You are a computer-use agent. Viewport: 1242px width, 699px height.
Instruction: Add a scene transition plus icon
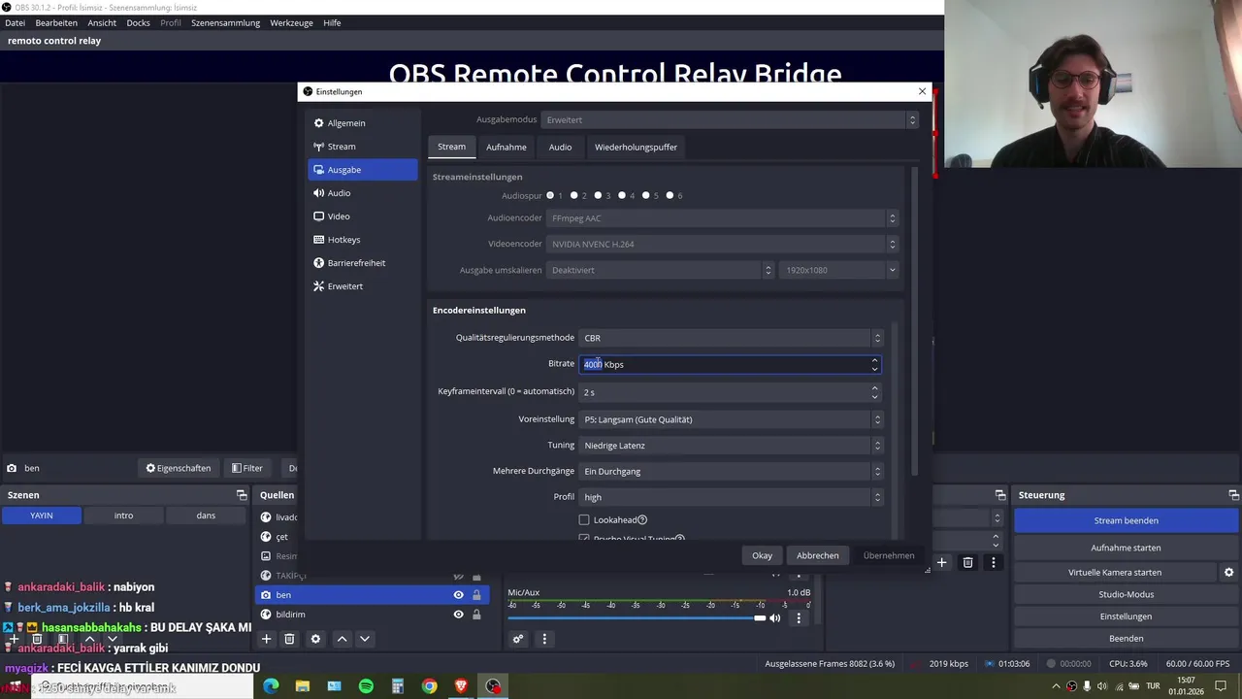click(941, 563)
